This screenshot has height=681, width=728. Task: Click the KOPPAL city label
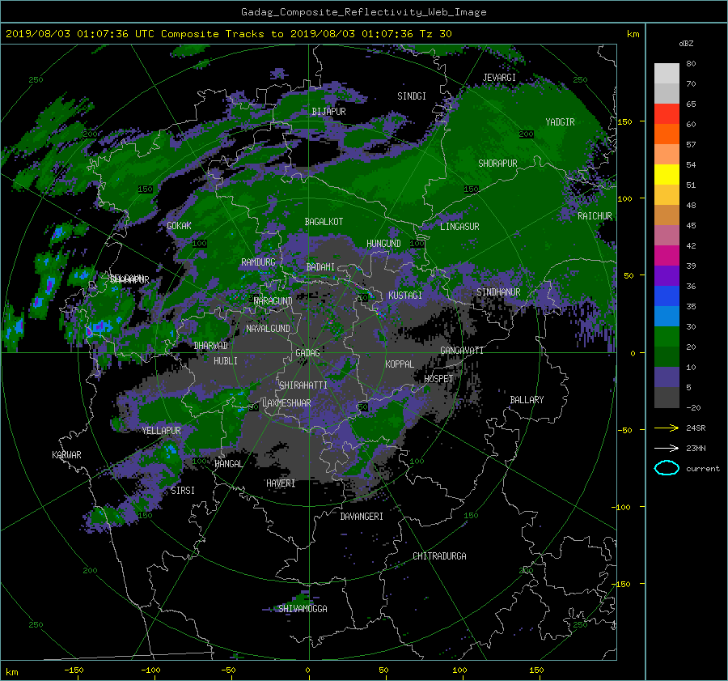tap(400, 364)
